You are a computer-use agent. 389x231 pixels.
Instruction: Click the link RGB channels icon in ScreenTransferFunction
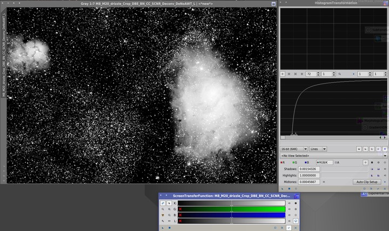pos(163,203)
